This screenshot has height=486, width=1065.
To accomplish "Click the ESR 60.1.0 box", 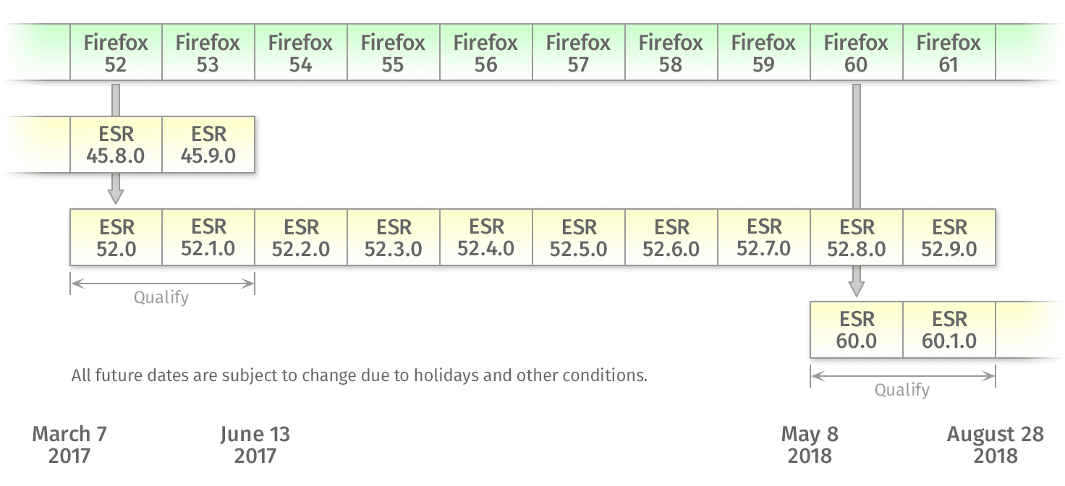I will 949,330.
